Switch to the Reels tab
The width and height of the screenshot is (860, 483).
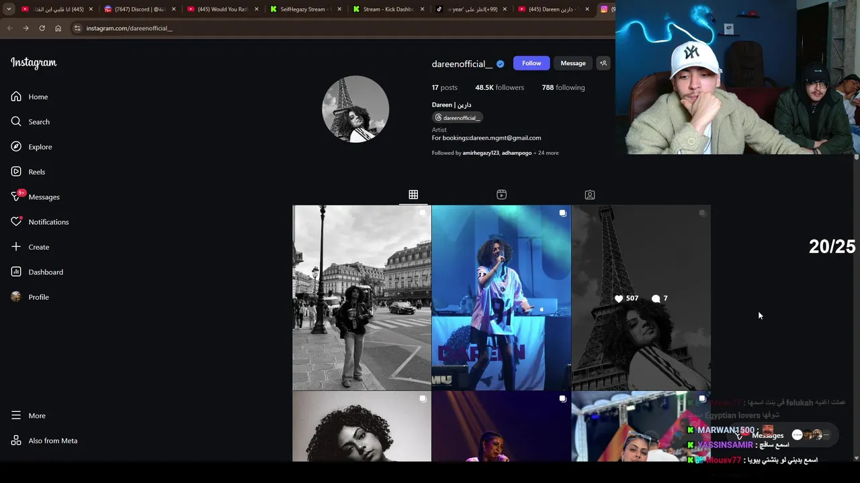click(x=501, y=195)
